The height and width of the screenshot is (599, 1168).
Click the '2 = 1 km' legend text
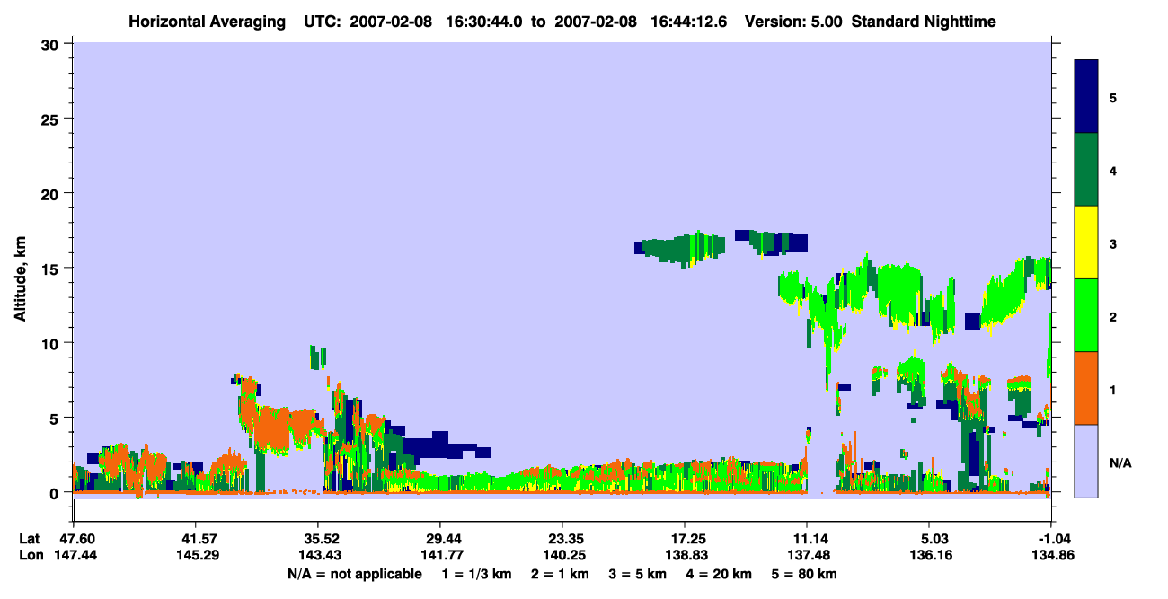[x=559, y=574]
